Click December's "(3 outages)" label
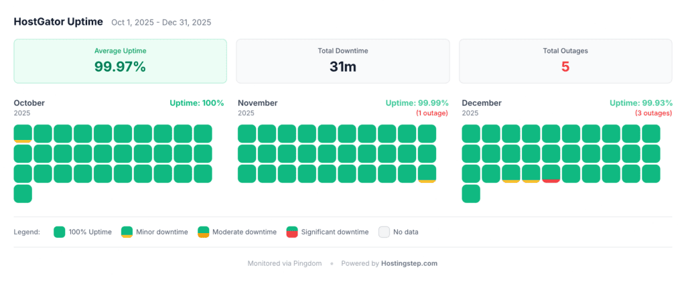The width and height of the screenshot is (686, 284). point(653,113)
